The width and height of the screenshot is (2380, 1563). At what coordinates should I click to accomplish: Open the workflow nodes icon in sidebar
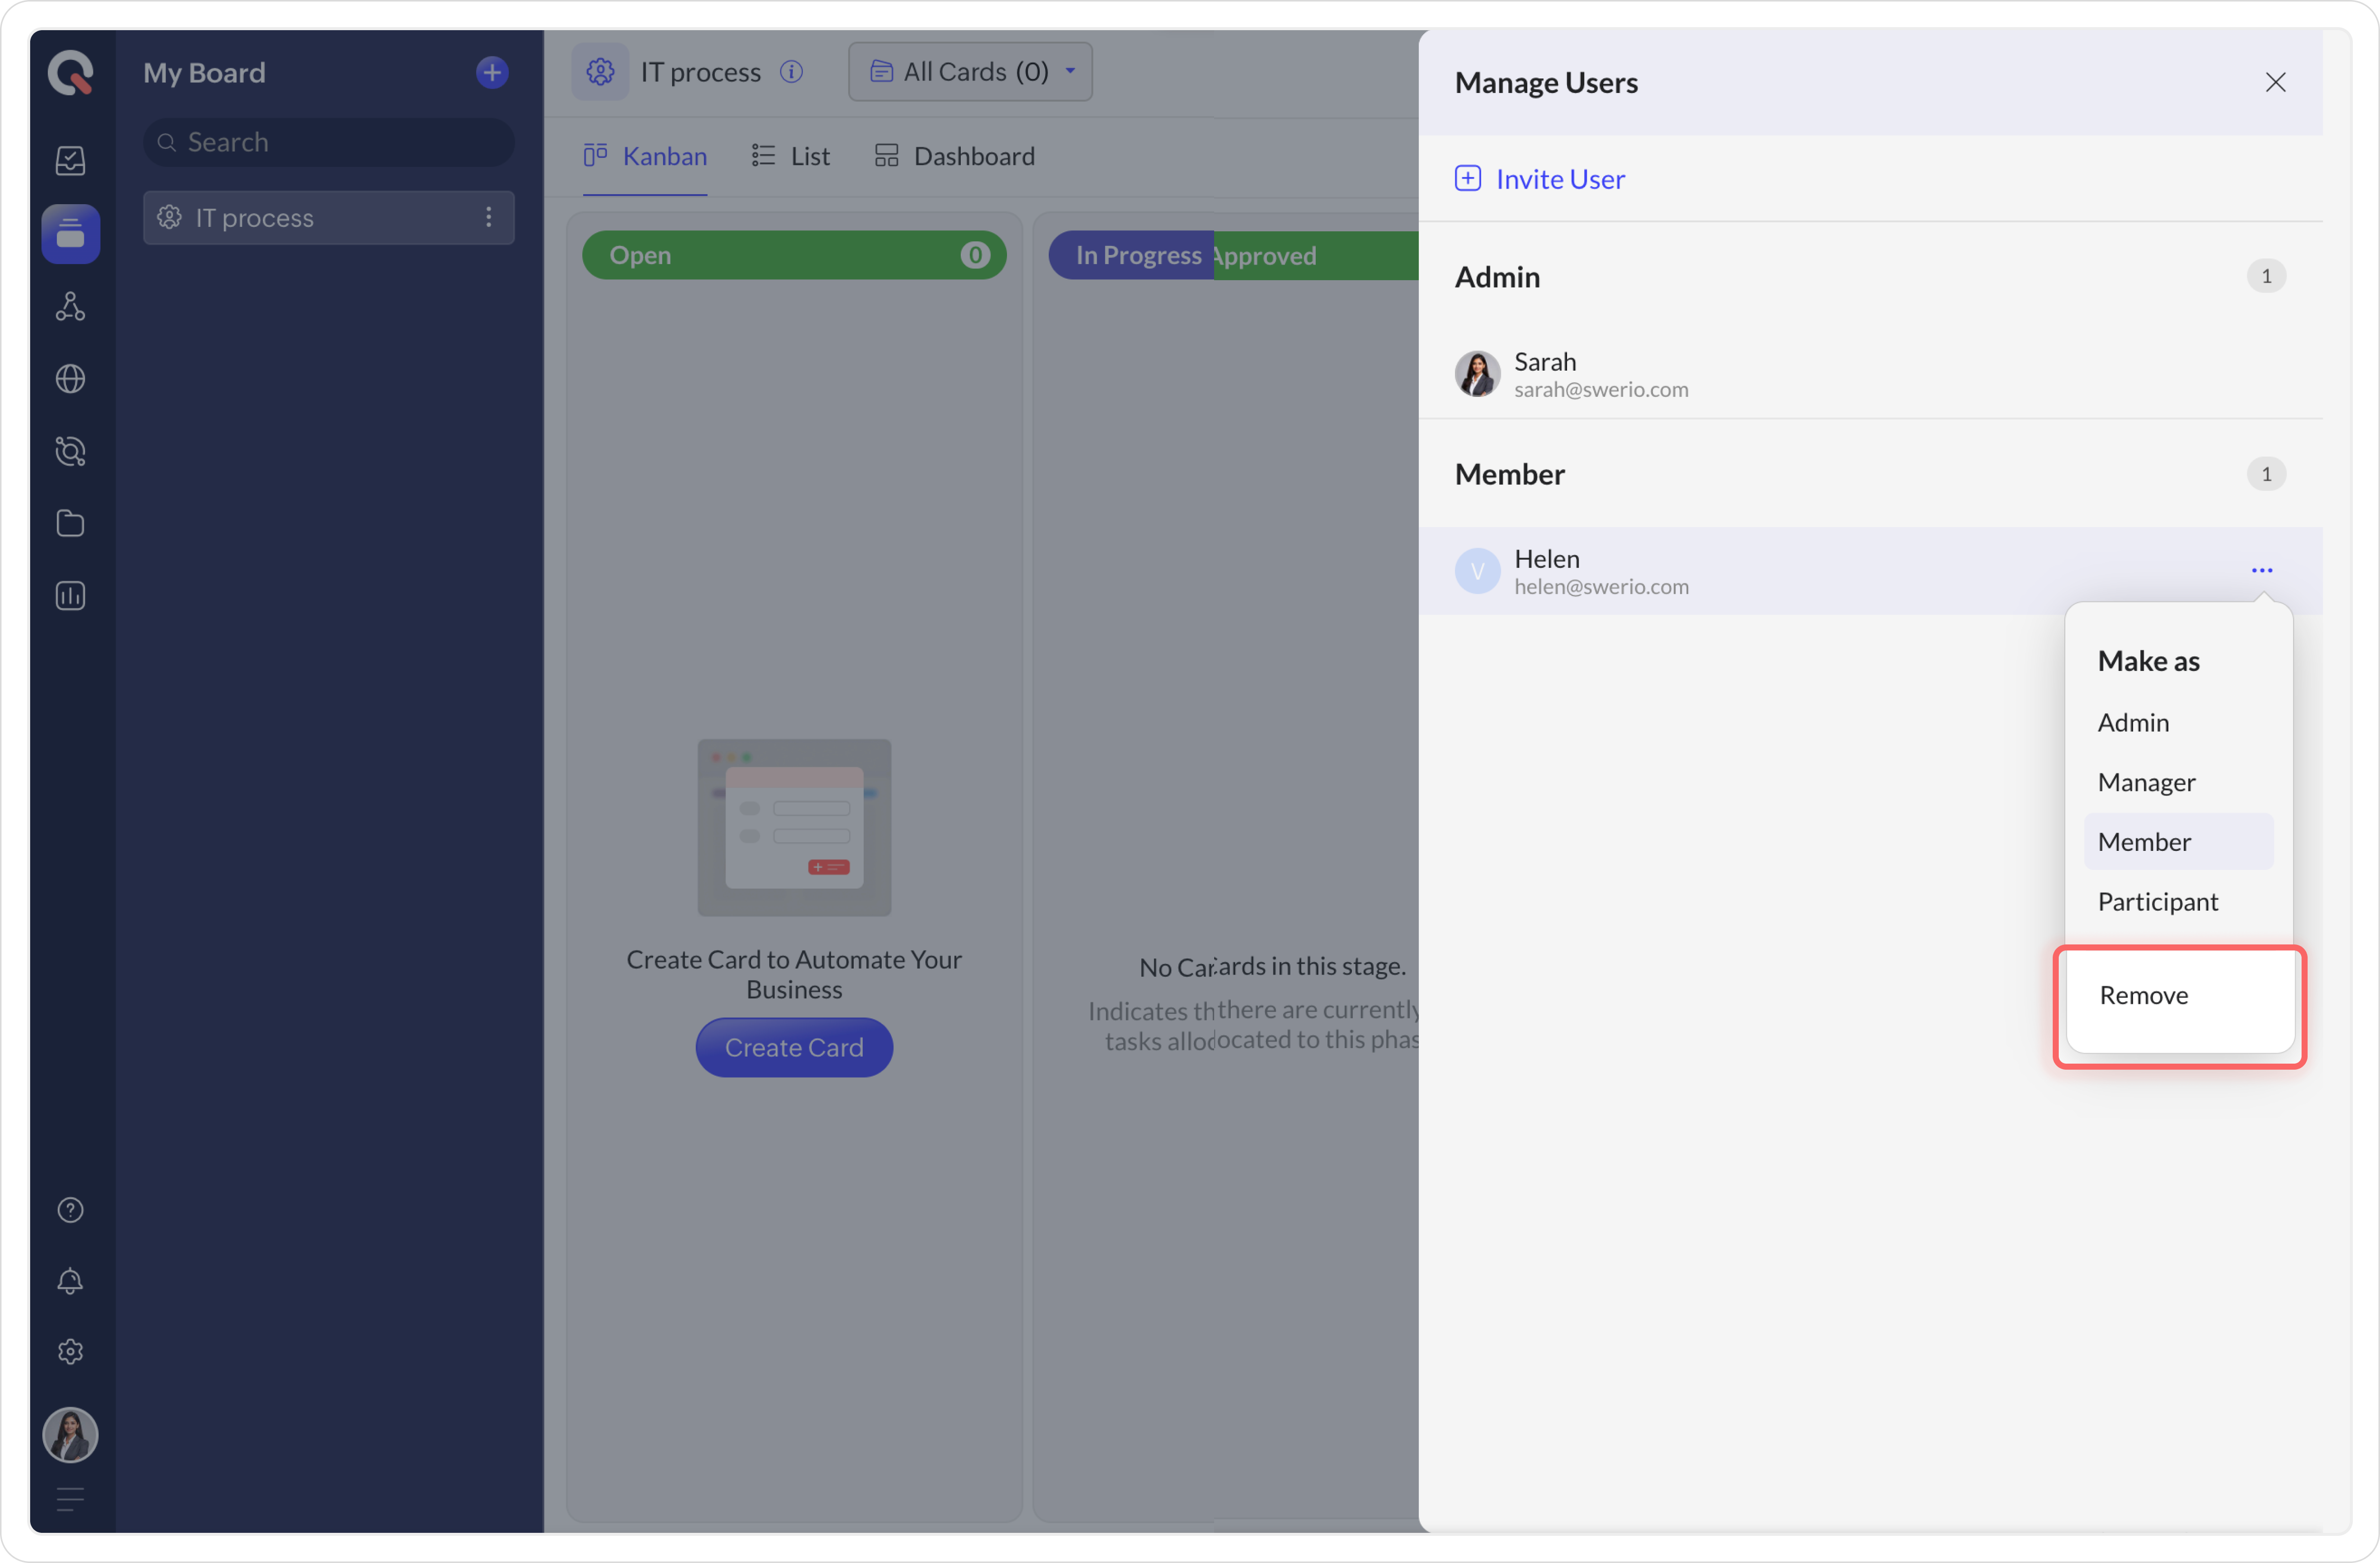(70, 306)
